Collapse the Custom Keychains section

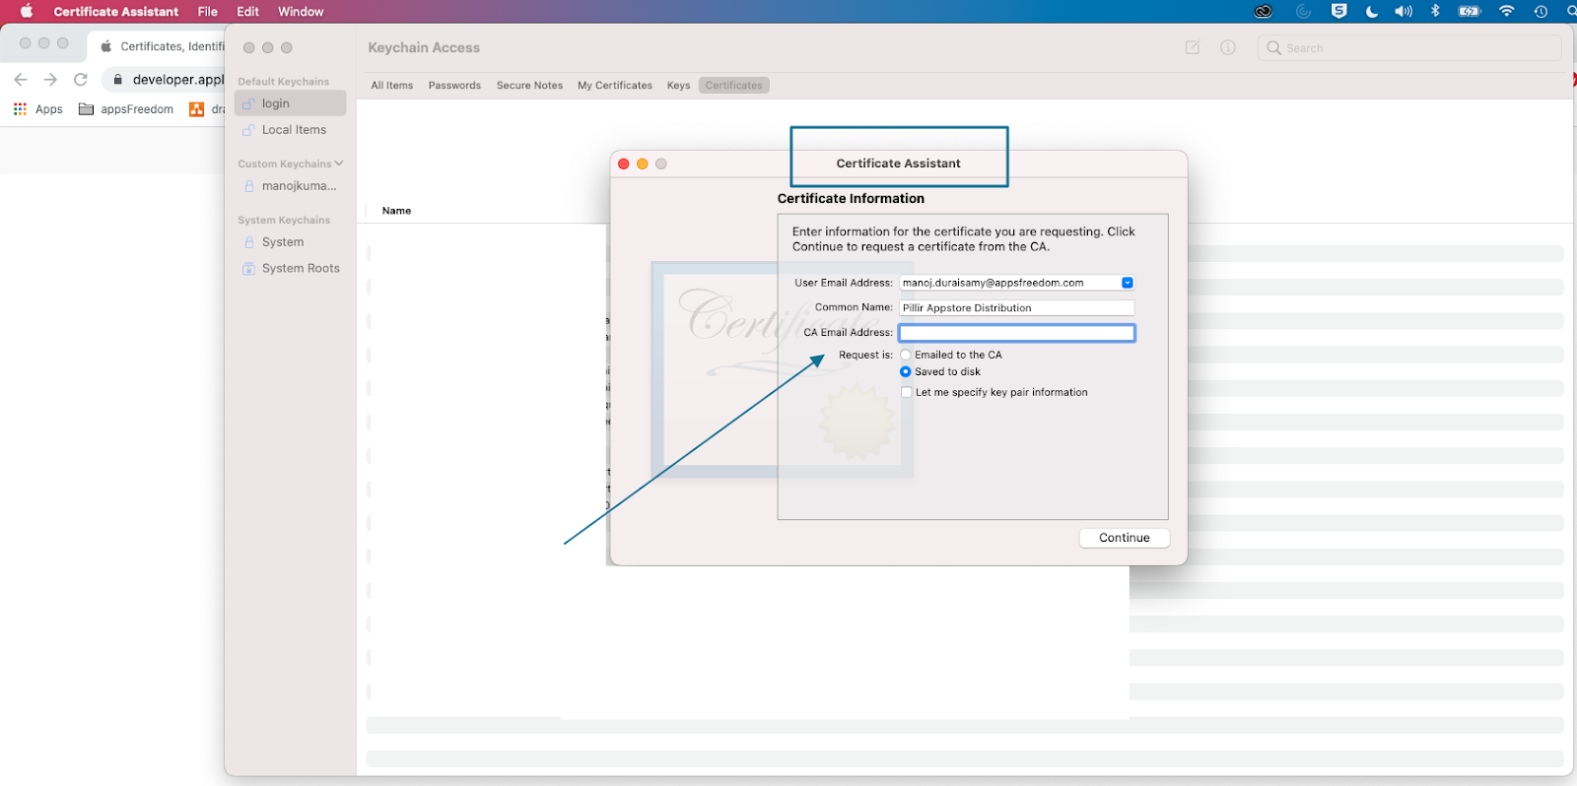pyautogui.click(x=339, y=164)
